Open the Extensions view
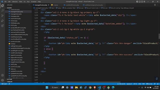 coord(2,26)
